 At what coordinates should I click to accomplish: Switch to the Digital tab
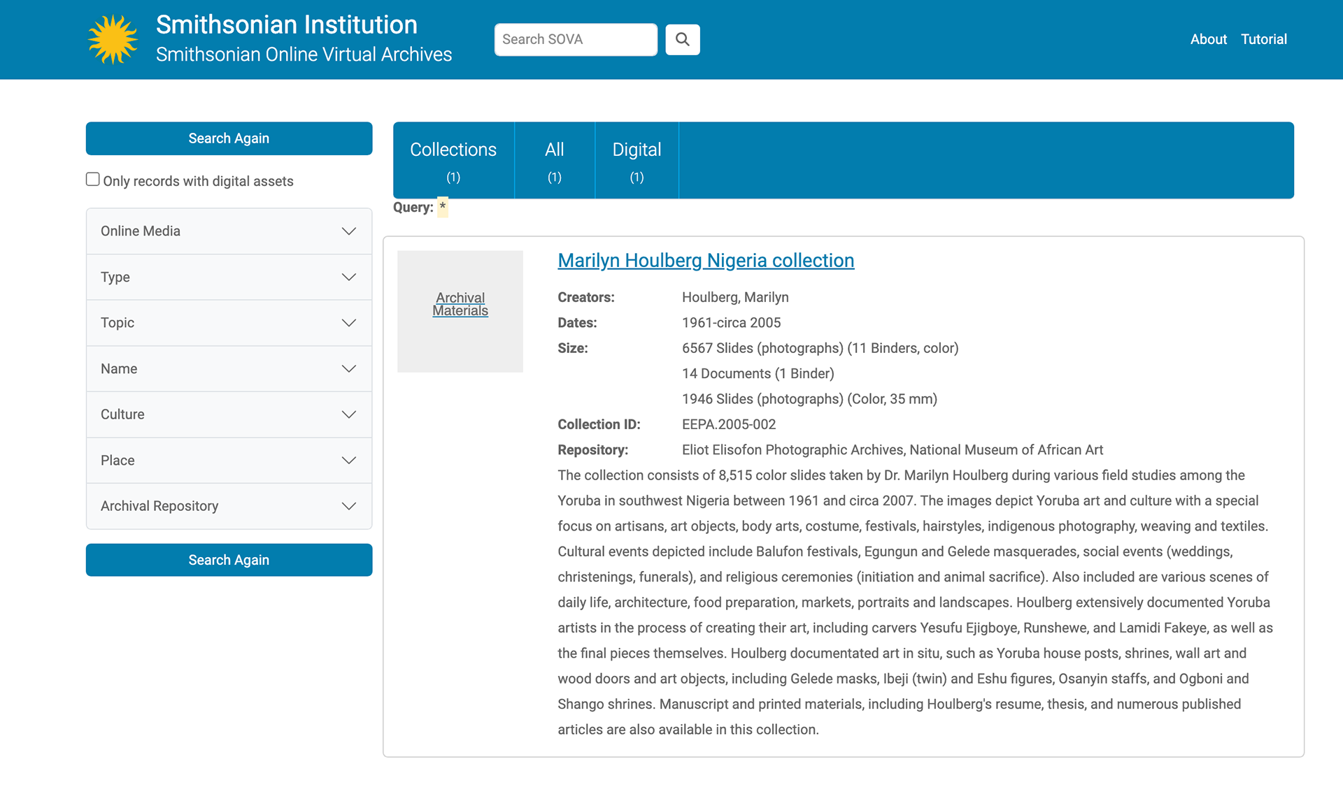637,160
